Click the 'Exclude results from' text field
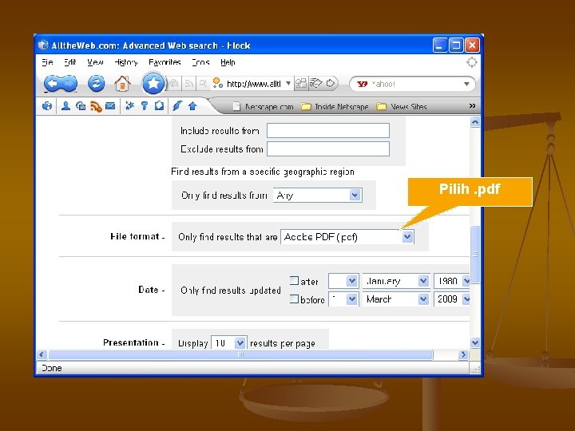The image size is (575, 431). (x=328, y=148)
